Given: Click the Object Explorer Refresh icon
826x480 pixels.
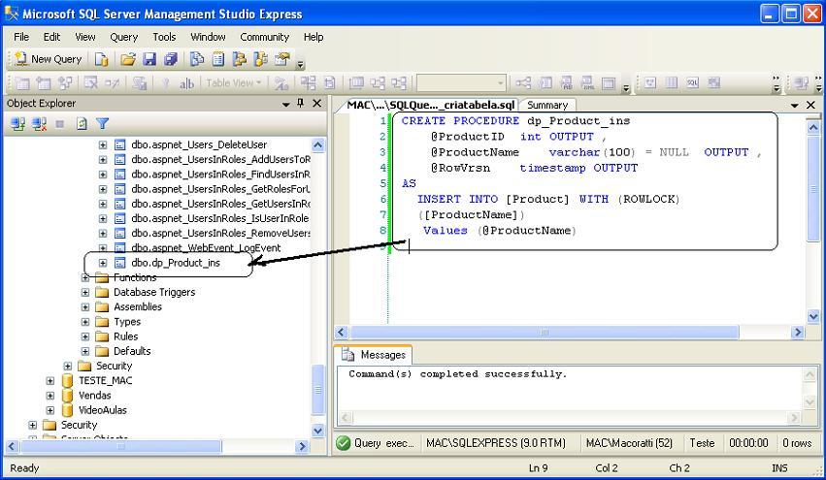Looking at the screenshot, I should (x=82, y=124).
